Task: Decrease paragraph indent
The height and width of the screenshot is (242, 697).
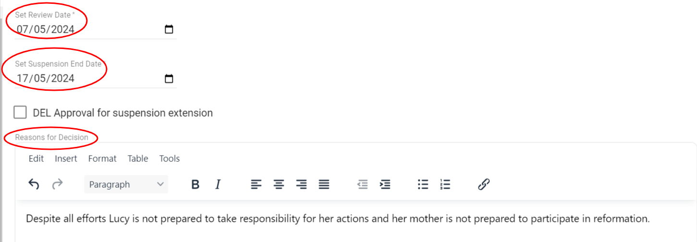Action: tap(363, 184)
